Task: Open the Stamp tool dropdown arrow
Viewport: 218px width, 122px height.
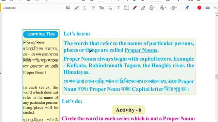Action: click(x=155, y=8)
